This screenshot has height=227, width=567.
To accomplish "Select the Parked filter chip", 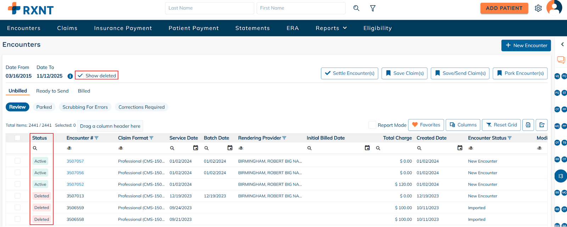I will pos(44,107).
